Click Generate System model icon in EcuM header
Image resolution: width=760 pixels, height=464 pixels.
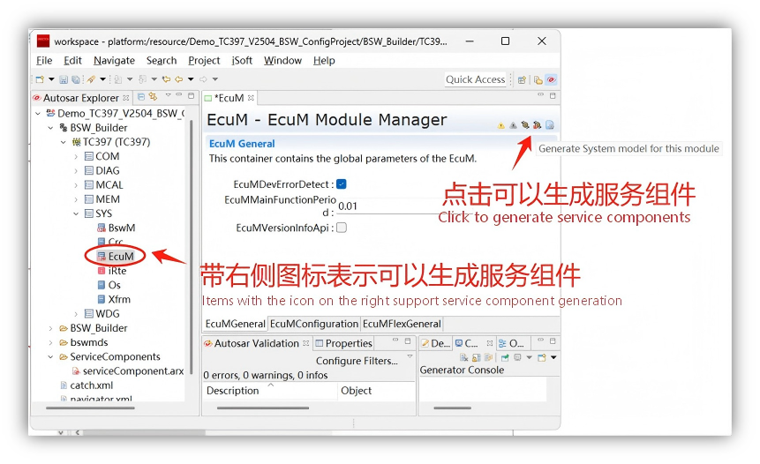[537, 125]
